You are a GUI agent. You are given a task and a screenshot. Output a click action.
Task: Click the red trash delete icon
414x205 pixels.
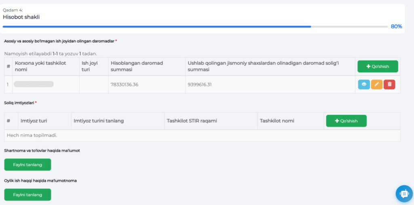coord(389,85)
